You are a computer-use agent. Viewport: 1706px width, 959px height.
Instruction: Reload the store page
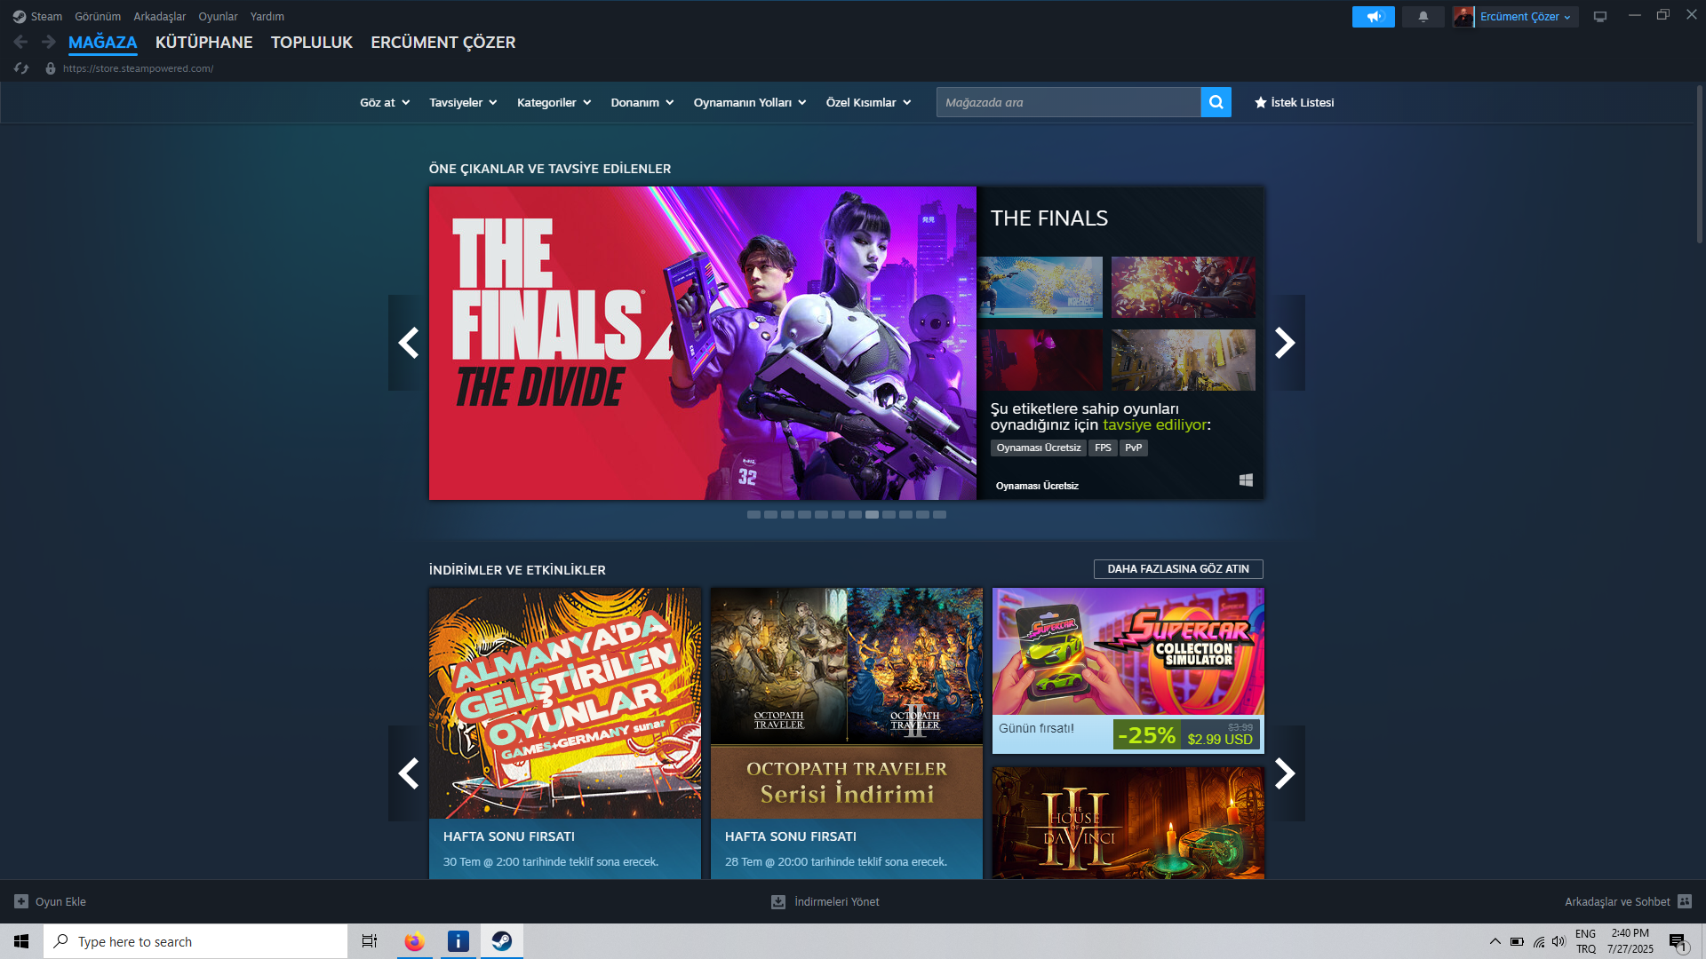pyautogui.click(x=21, y=68)
